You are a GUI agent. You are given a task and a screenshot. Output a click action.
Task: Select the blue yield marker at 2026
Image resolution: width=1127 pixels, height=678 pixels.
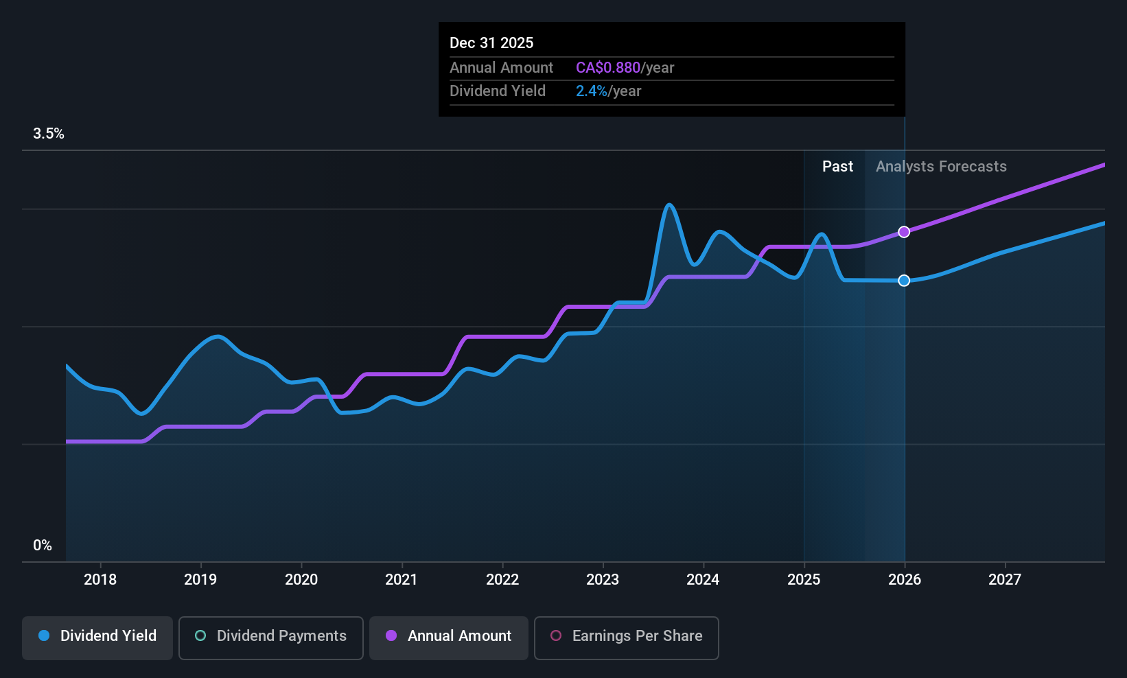[904, 280]
